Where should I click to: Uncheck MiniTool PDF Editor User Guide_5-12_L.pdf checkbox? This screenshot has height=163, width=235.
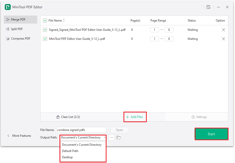click(45, 39)
